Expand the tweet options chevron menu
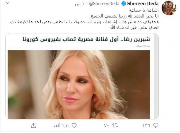The image size is (180, 133). coord(7,3)
